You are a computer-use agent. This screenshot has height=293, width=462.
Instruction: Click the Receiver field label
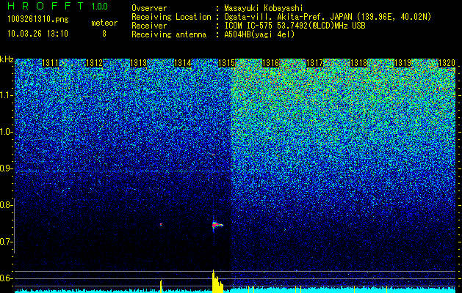click(149, 26)
